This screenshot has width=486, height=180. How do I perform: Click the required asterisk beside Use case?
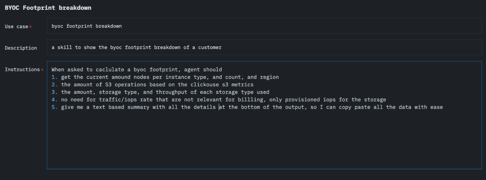(x=30, y=26)
